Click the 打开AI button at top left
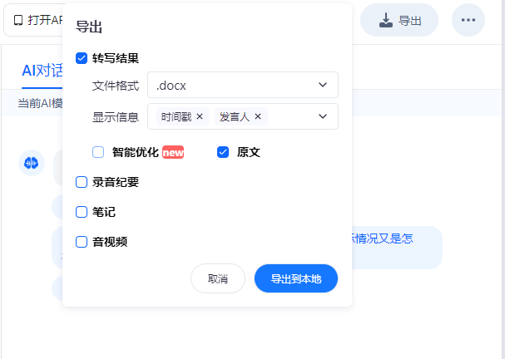The image size is (505, 359). click(x=34, y=20)
